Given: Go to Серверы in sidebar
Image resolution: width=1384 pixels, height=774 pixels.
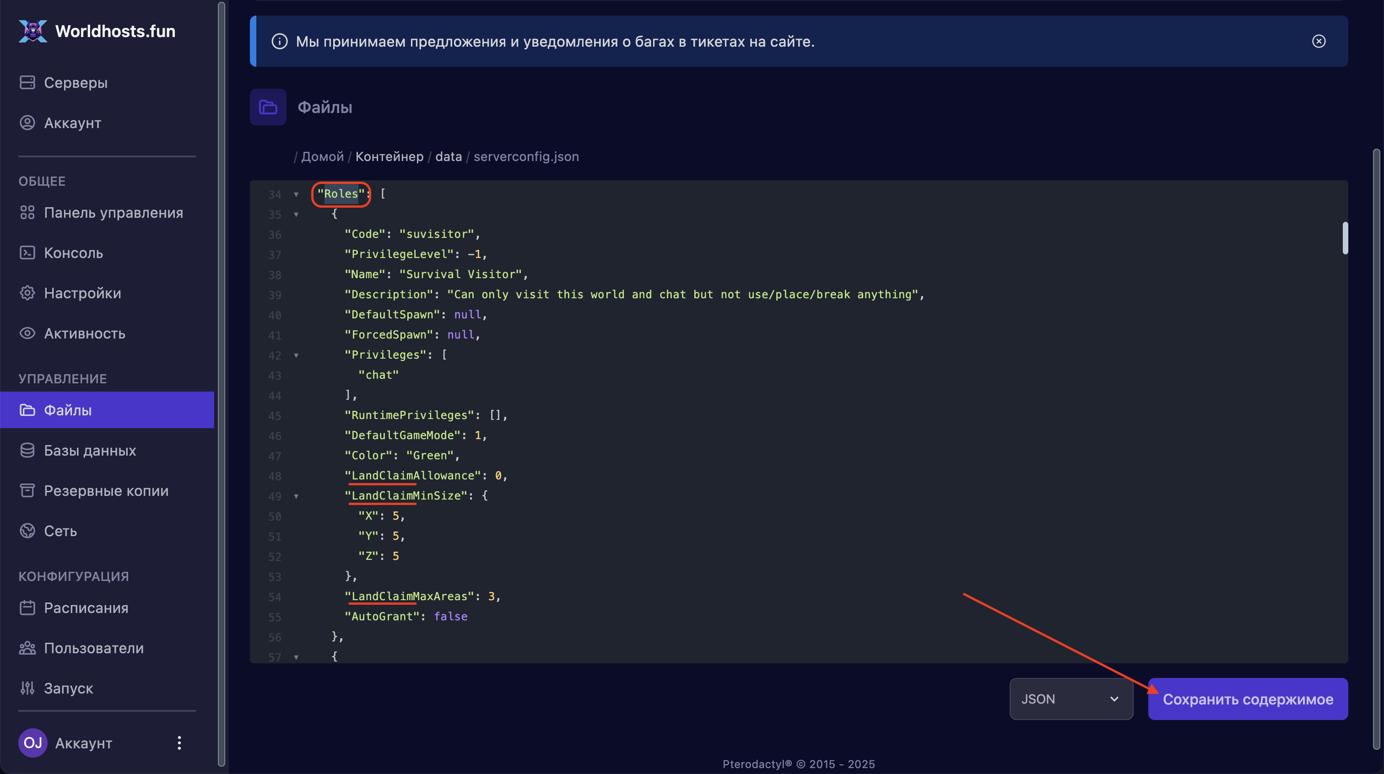Looking at the screenshot, I should [75, 83].
